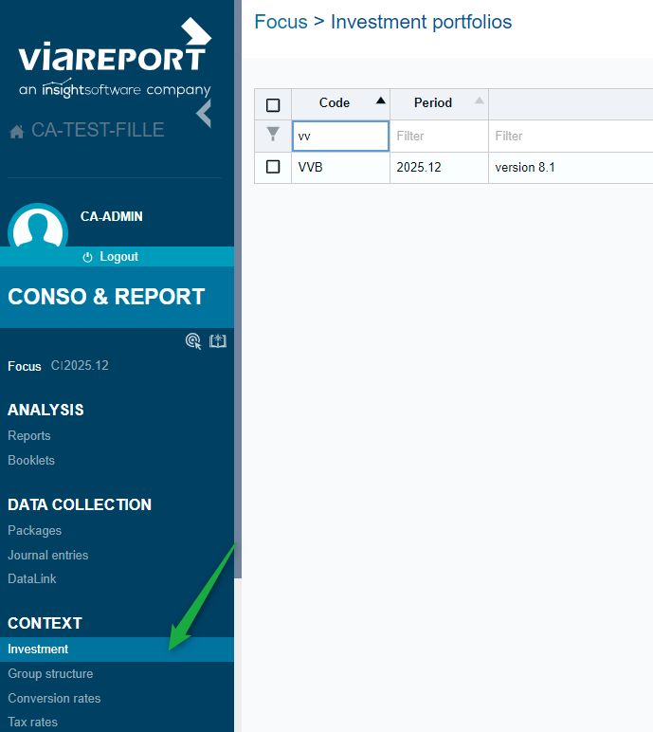Screen dimensions: 653x732
Task: Select the version 8.1 cell
Action: pos(571,167)
